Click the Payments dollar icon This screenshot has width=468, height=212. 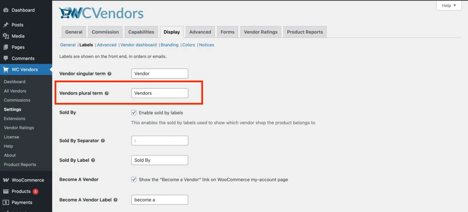(5, 202)
